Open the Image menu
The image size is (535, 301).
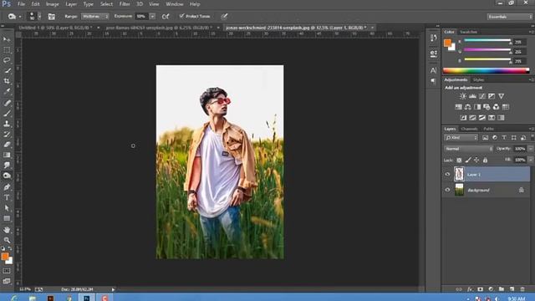(52, 4)
